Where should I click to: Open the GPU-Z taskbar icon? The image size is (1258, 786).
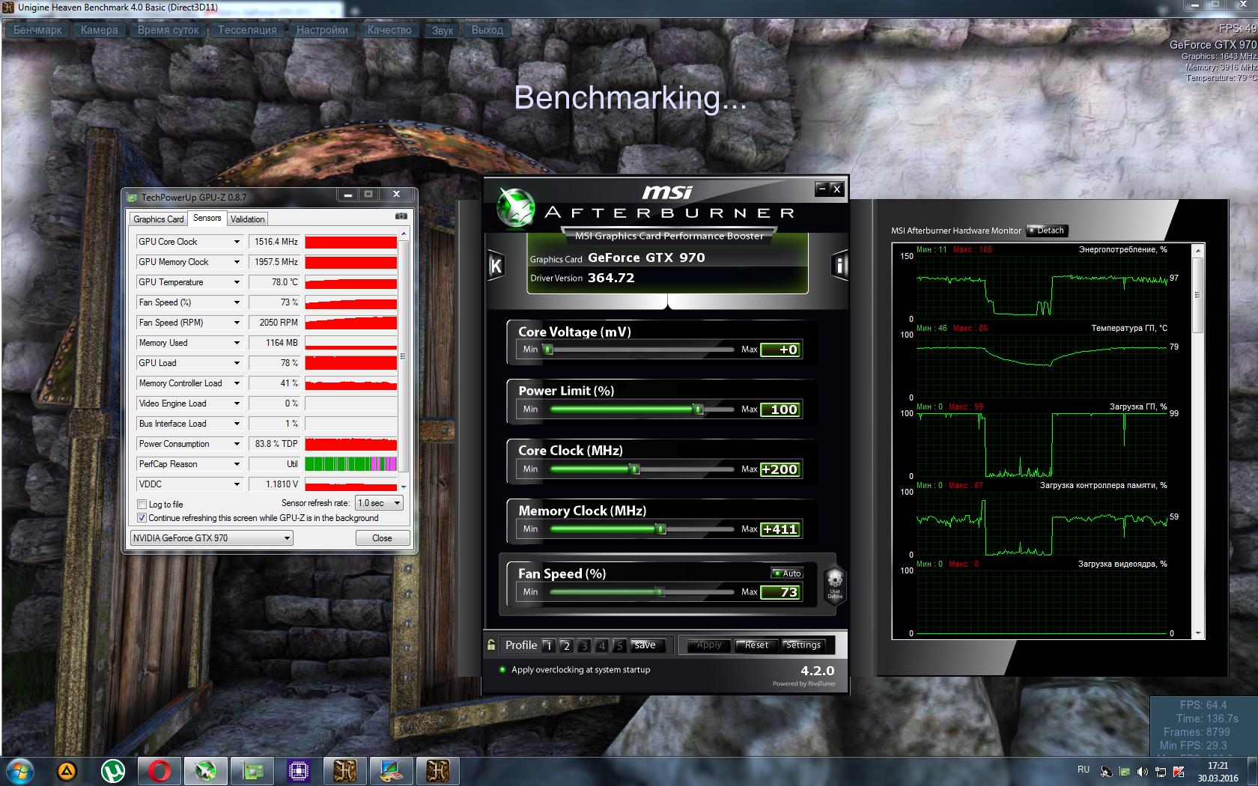coord(252,770)
